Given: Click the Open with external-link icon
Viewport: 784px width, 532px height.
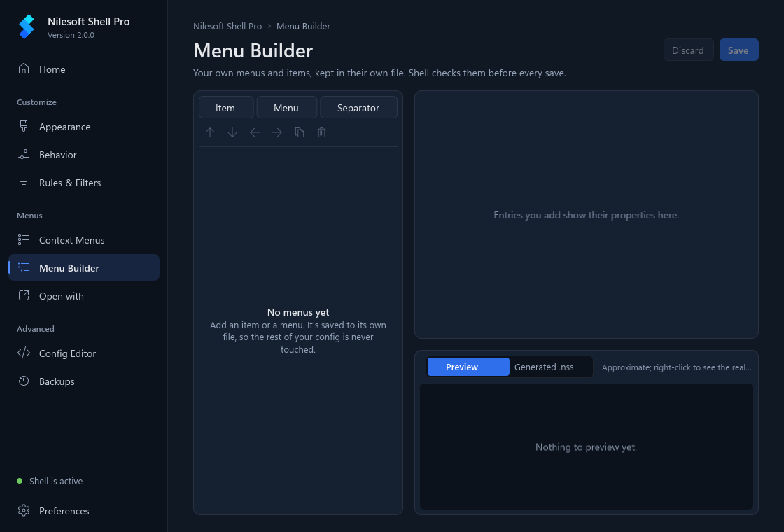Looking at the screenshot, I should tap(24, 295).
